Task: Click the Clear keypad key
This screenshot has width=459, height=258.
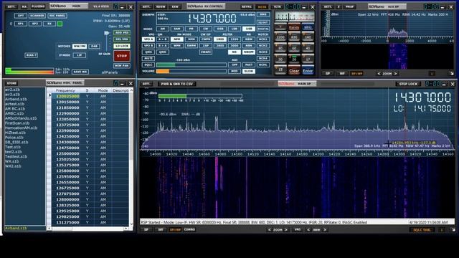Action: coord(294,70)
